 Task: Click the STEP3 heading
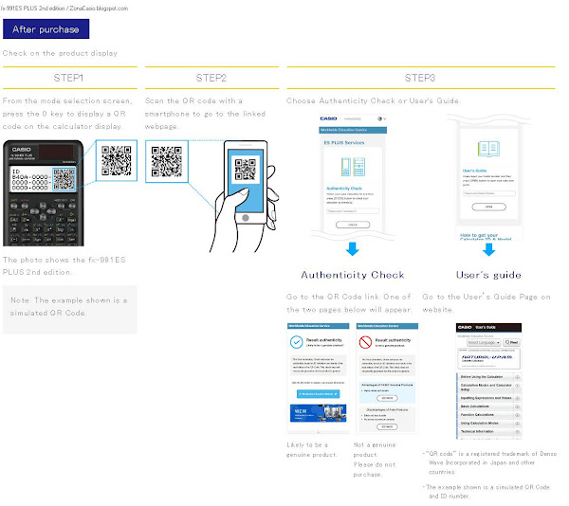pyautogui.click(x=420, y=78)
